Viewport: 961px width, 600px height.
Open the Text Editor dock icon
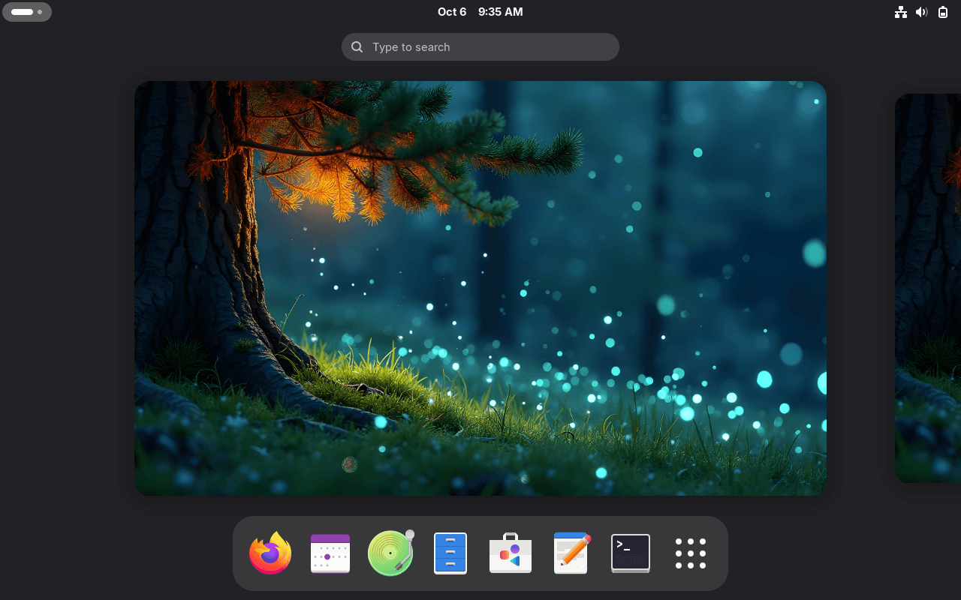(x=571, y=553)
